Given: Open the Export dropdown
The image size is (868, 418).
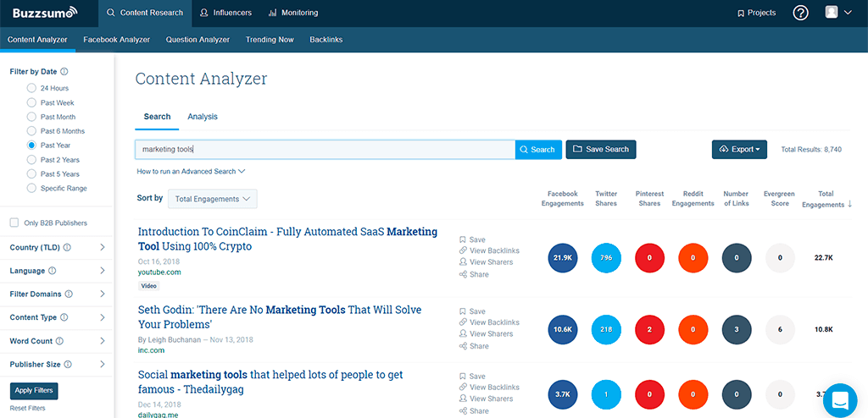Looking at the screenshot, I should point(739,149).
